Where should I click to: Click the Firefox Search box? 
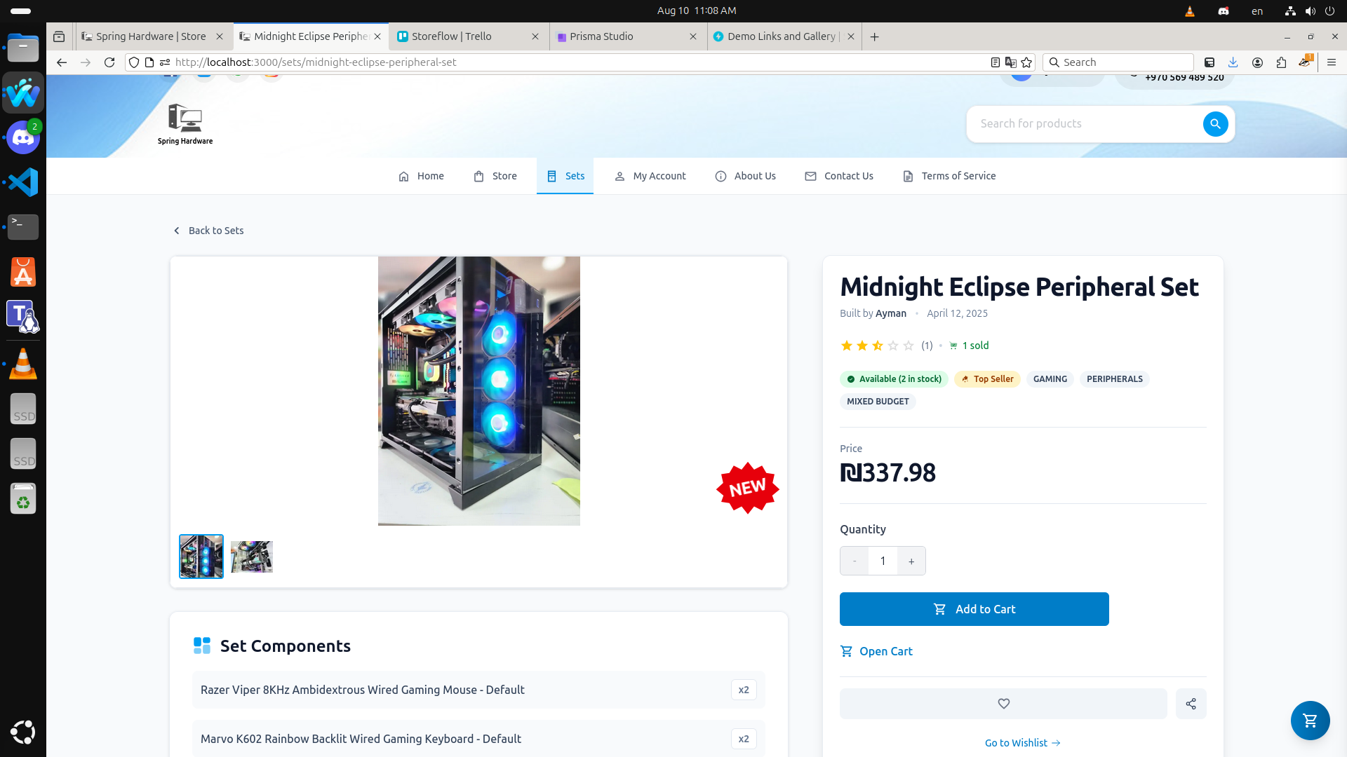click(1118, 62)
